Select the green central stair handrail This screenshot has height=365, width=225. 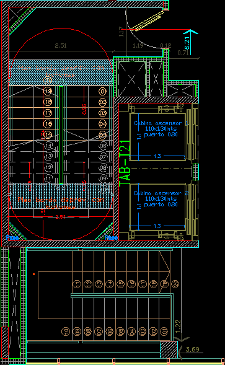[x=61, y=134]
